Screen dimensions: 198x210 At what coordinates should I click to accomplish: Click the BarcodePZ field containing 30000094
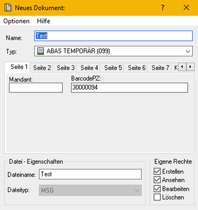(129, 88)
